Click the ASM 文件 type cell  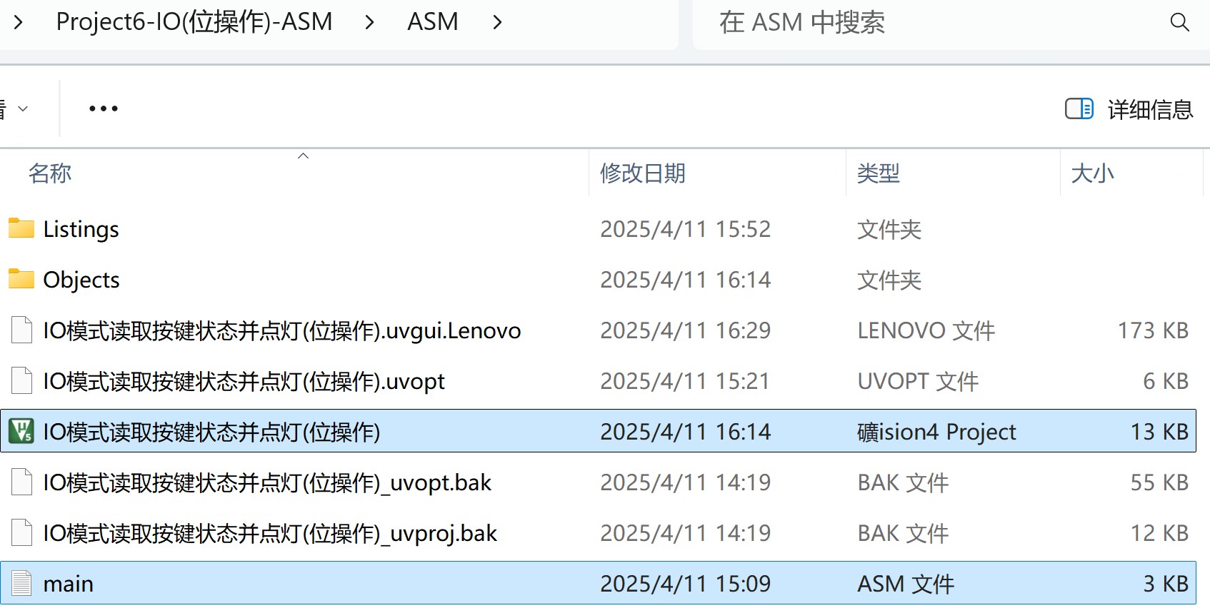pos(906,584)
